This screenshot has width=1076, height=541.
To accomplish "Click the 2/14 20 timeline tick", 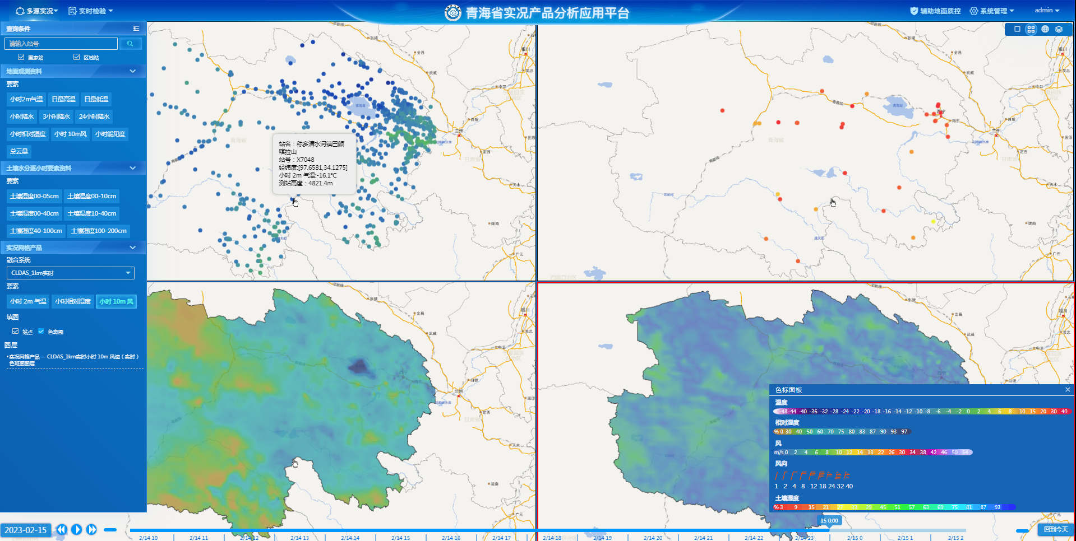I will pyautogui.click(x=653, y=538).
